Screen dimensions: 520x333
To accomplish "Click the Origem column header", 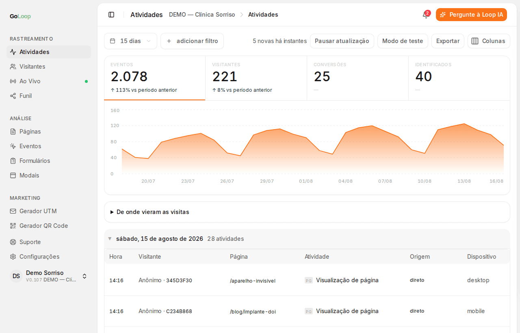I will (420, 257).
